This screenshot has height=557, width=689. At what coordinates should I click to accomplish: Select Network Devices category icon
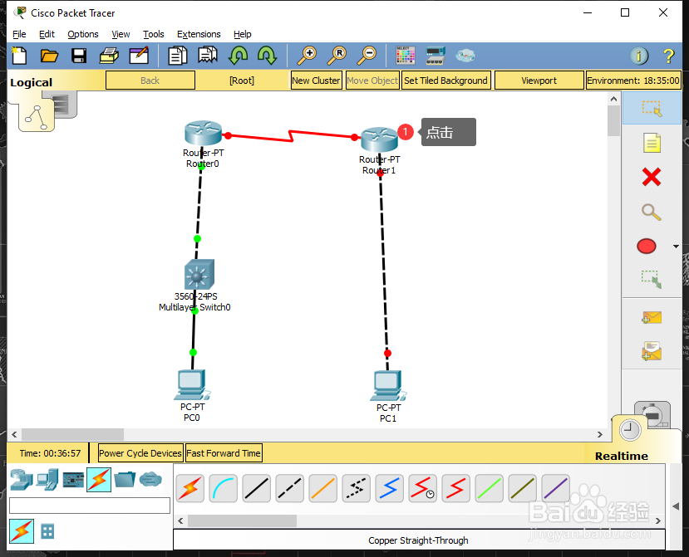[x=22, y=479]
